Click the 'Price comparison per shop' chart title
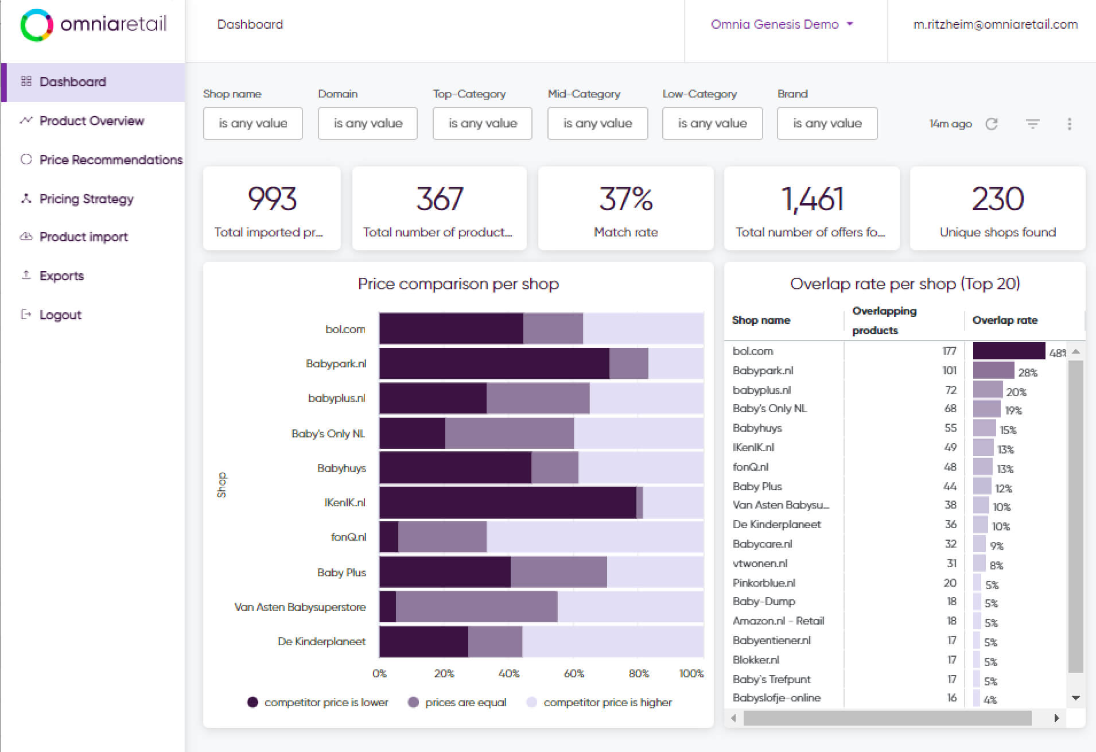The image size is (1096, 752). 458,284
